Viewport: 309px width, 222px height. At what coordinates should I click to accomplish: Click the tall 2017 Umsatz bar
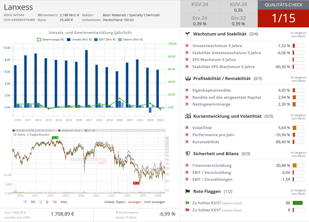[x=87, y=79]
